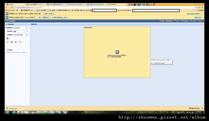Click the full-screen expand arrows icon
The height and width of the screenshot is (121, 209).
[16, 42]
